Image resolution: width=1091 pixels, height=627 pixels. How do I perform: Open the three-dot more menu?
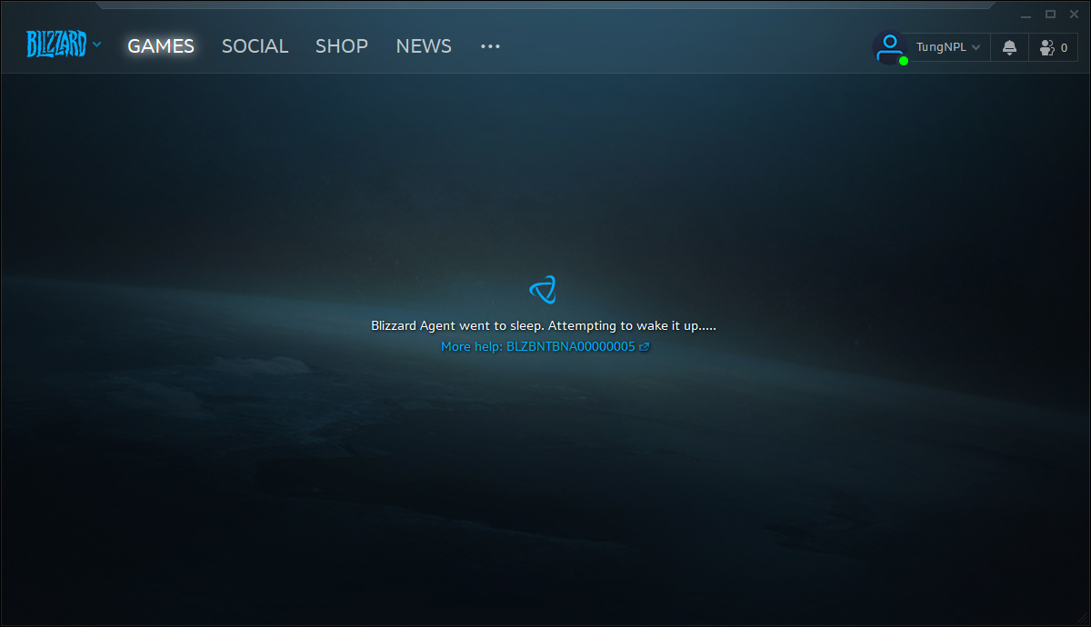[x=490, y=46]
